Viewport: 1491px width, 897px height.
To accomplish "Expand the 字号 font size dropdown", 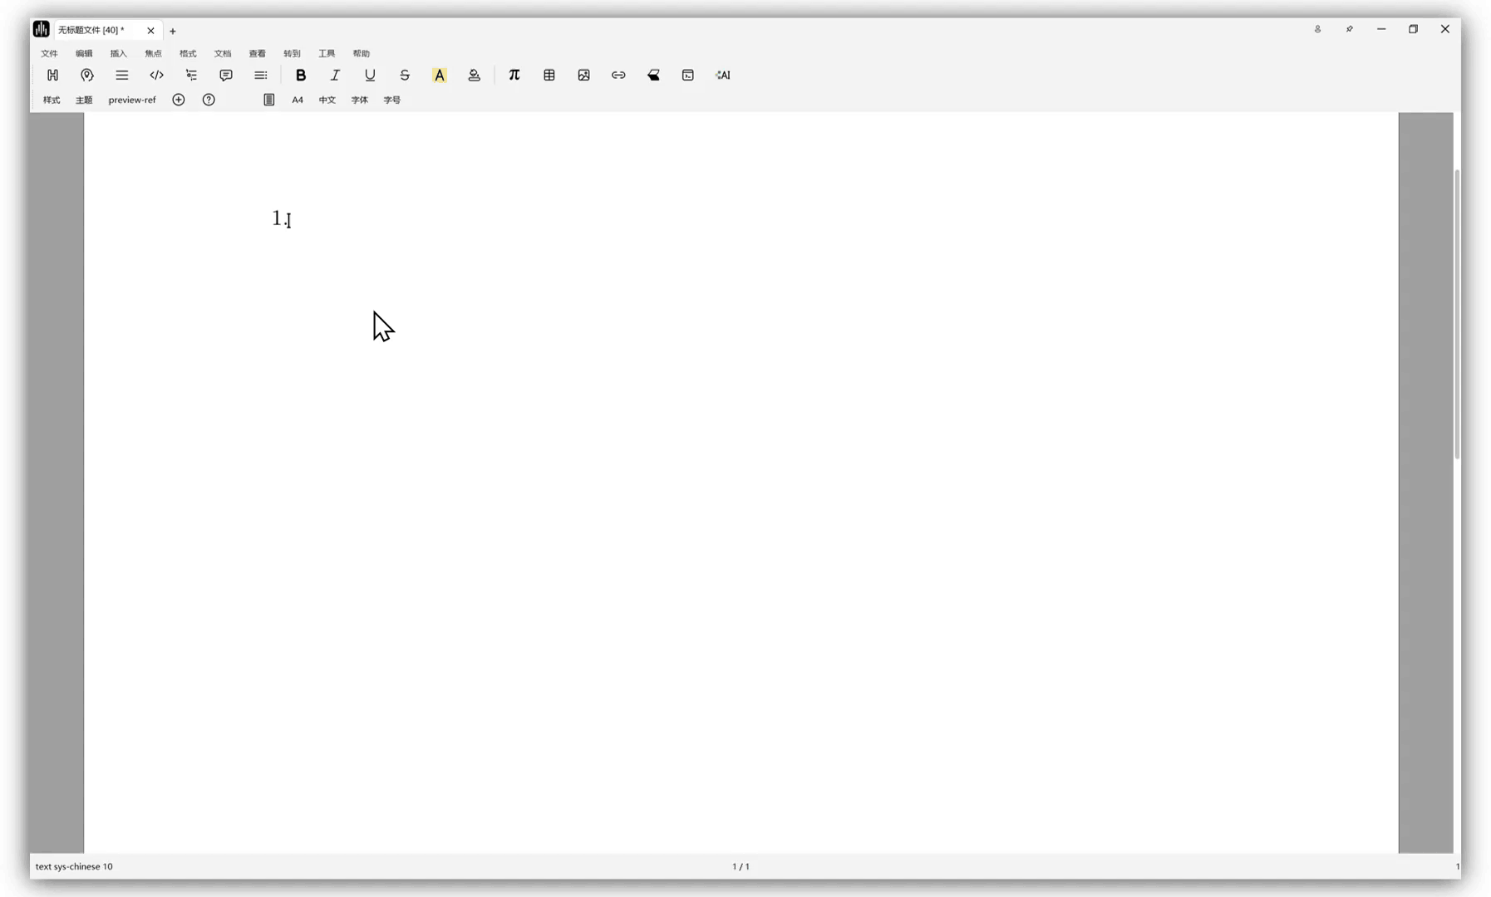I will (392, 100).
